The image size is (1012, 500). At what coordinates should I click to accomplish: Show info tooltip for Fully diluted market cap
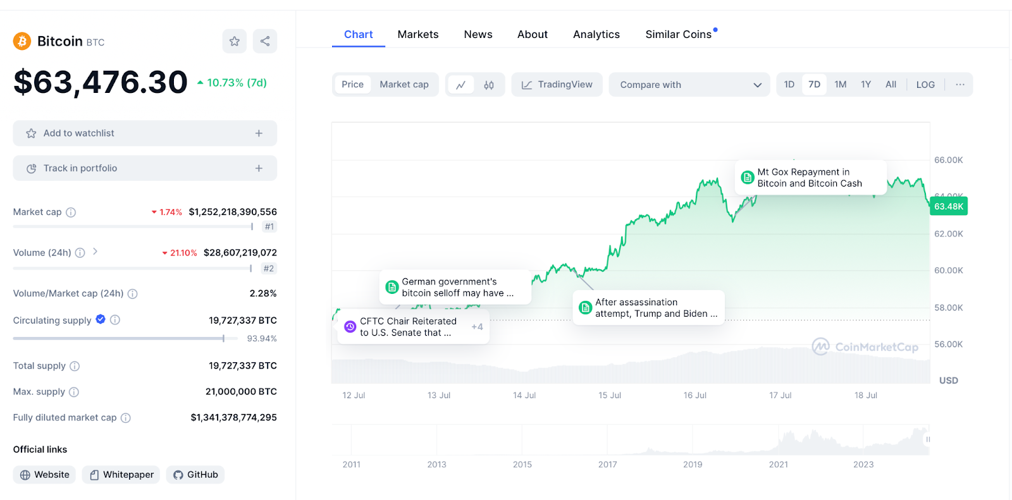126,418
